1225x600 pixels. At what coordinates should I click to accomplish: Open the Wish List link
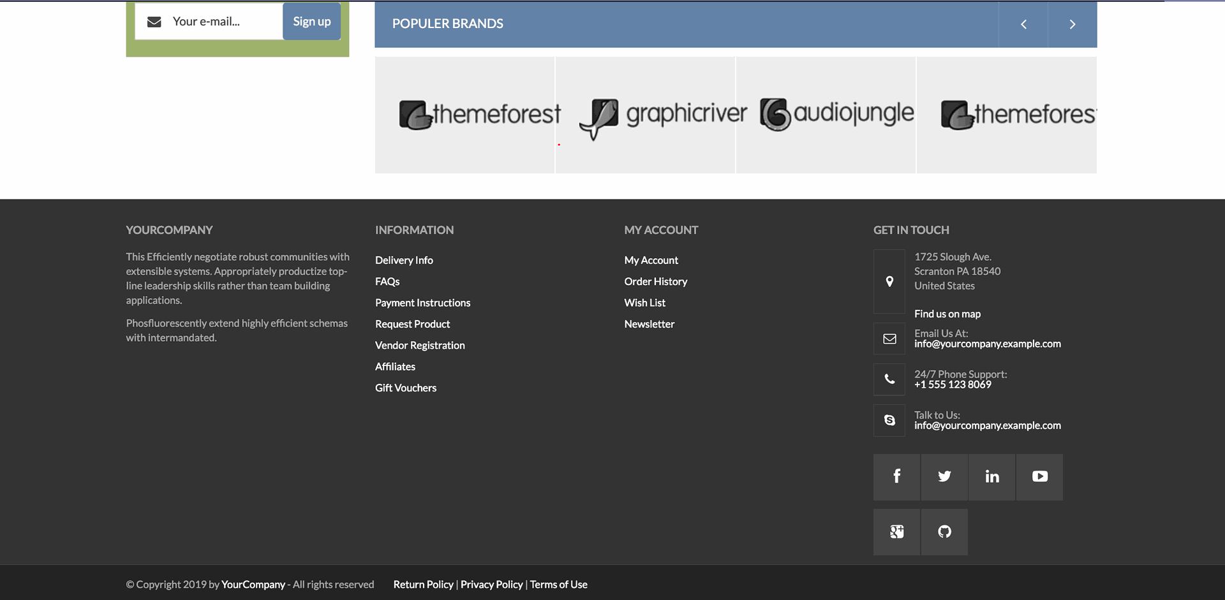pos(644,303)
